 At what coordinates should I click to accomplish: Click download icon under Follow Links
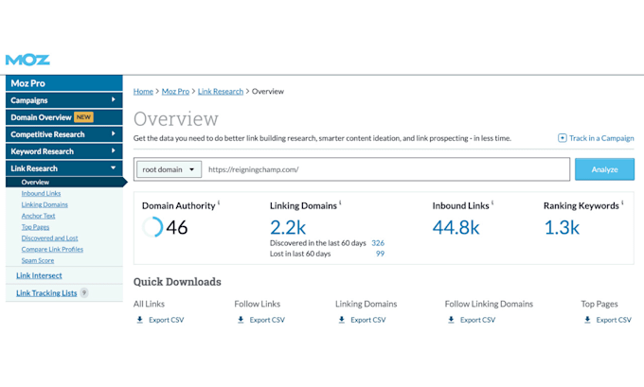pos(241,319)
